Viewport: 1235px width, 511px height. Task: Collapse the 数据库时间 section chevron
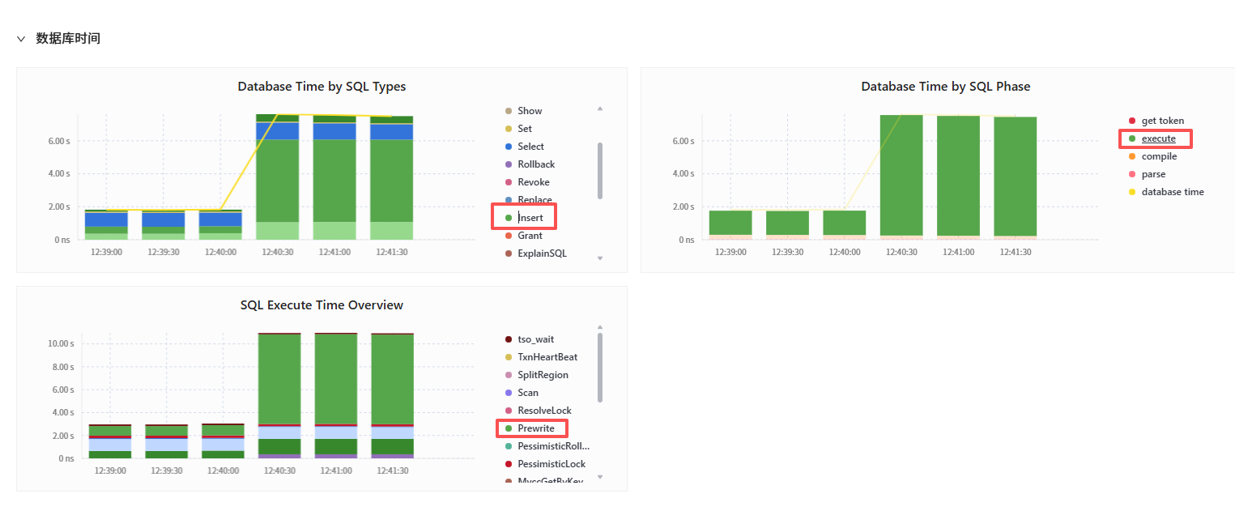(x=21, y=39)
